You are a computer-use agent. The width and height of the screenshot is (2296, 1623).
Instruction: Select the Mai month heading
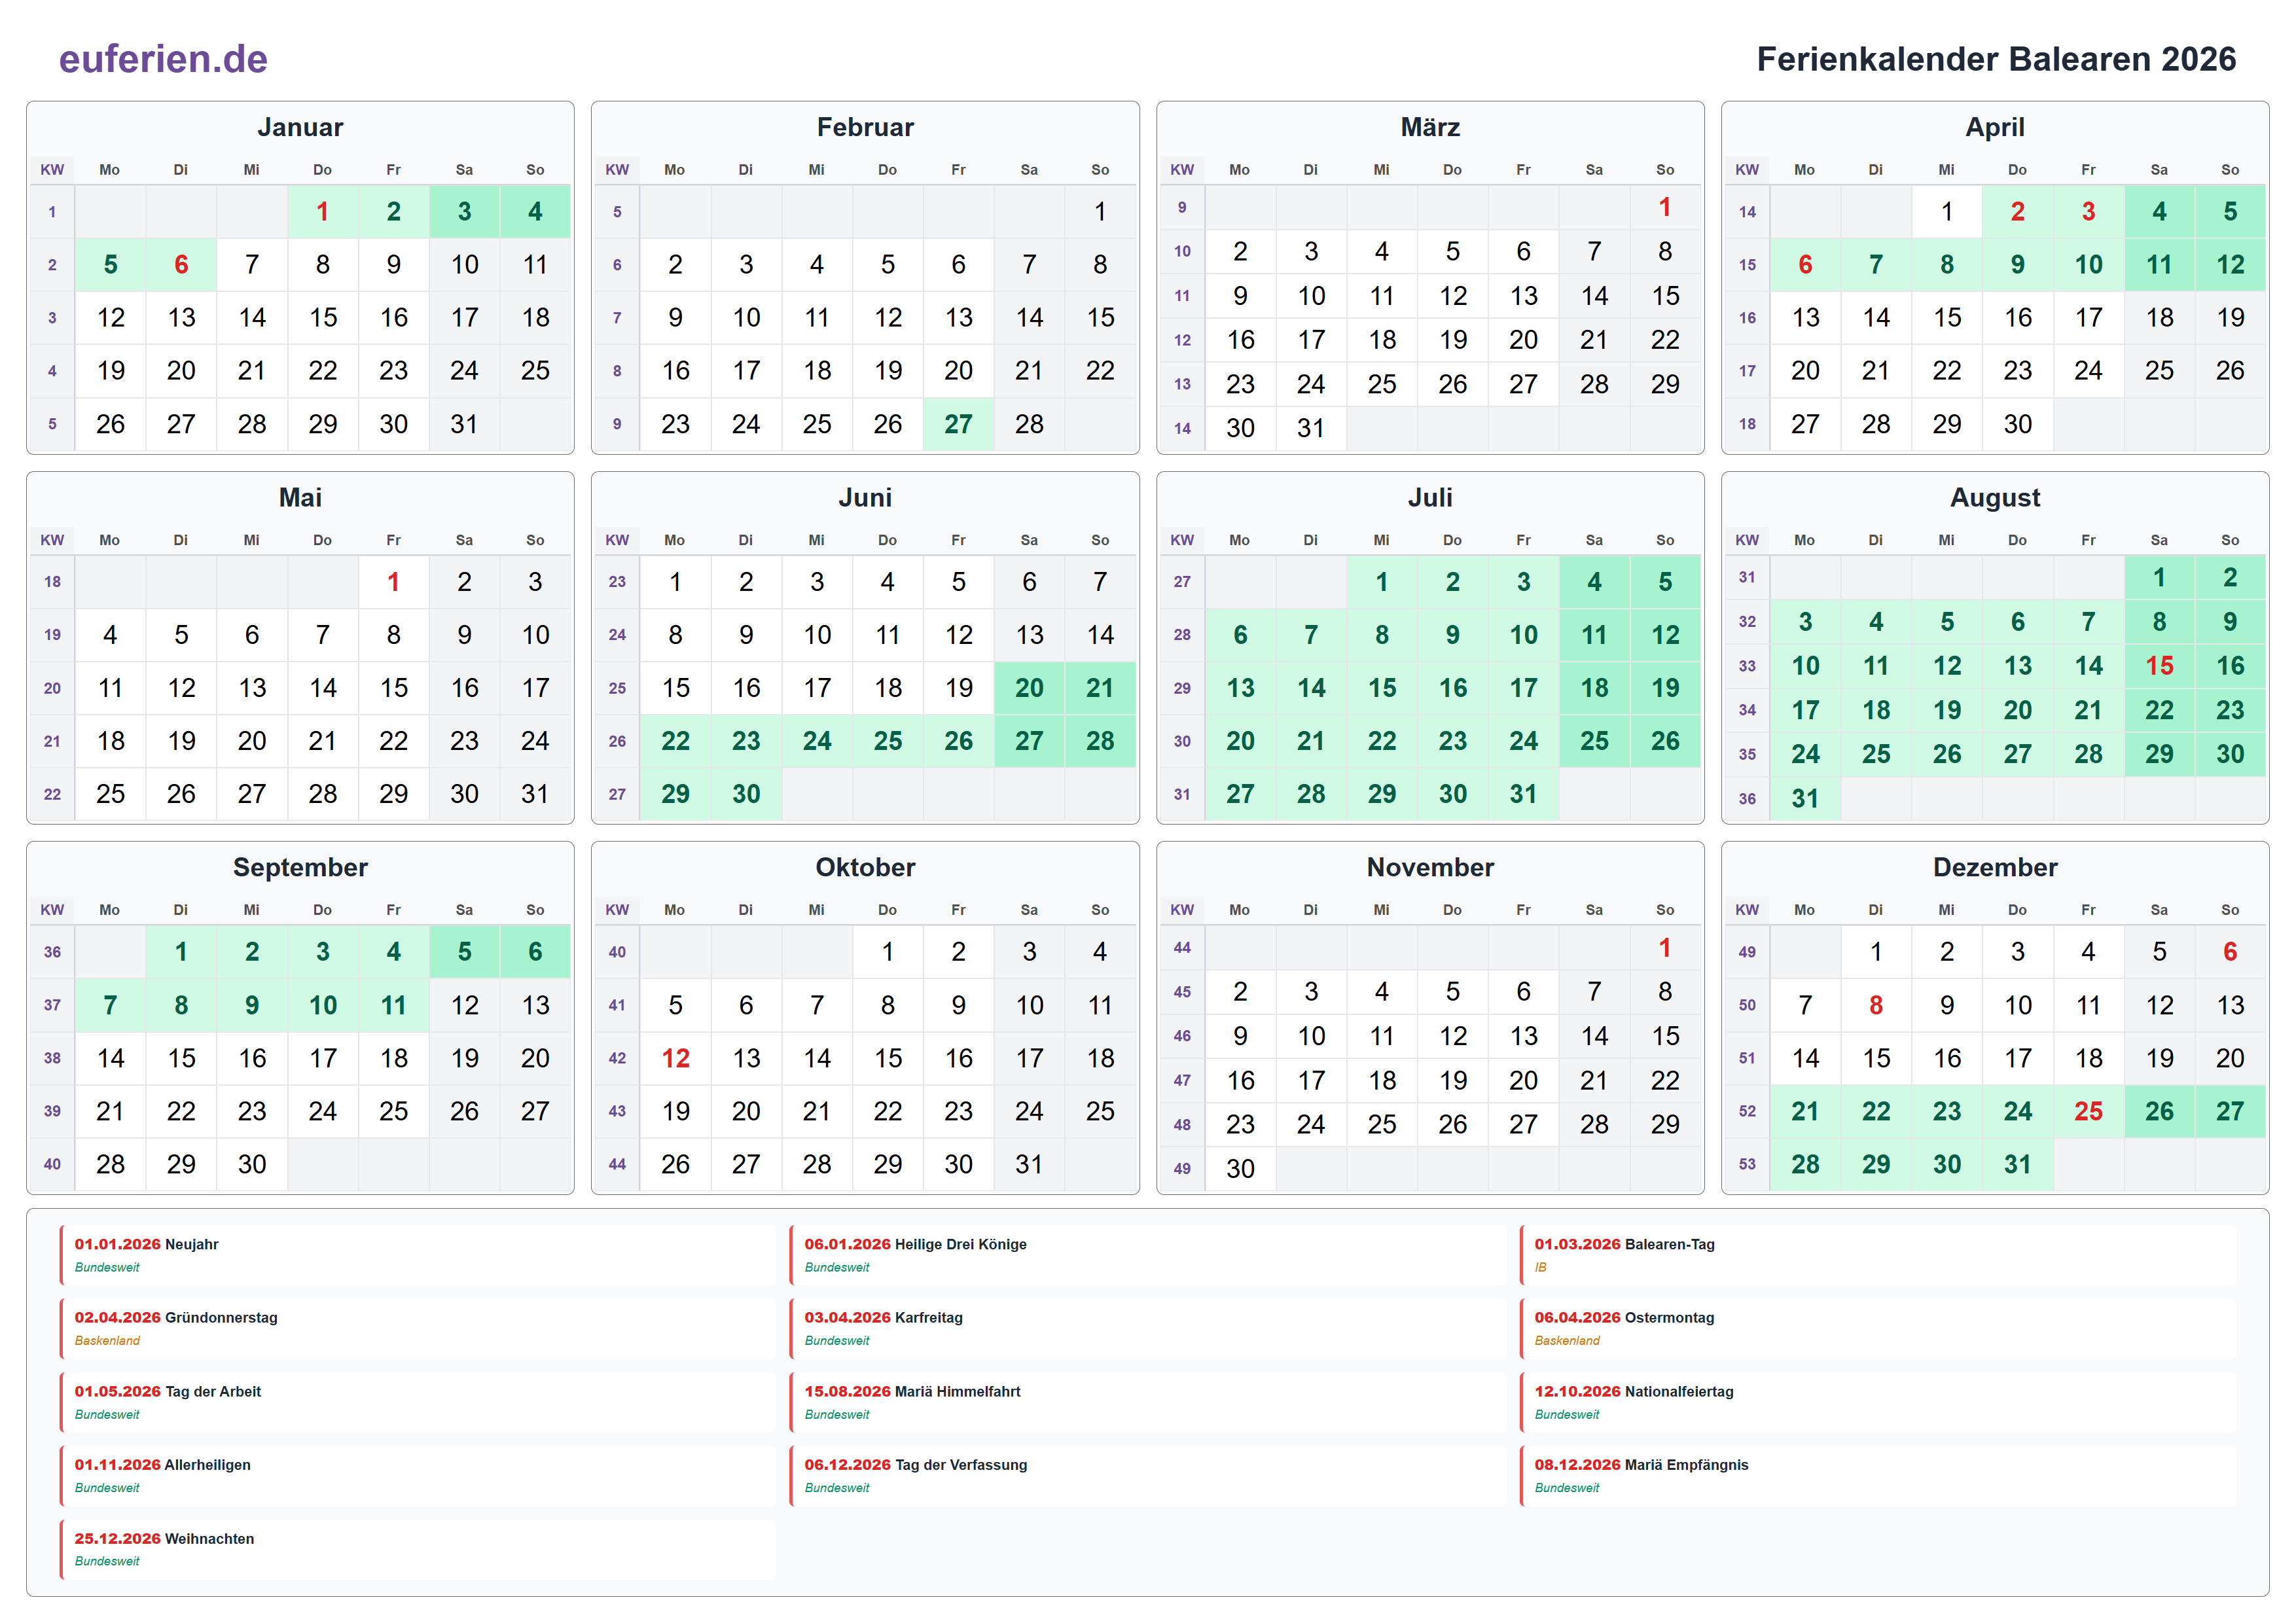(x=300, y=497)
